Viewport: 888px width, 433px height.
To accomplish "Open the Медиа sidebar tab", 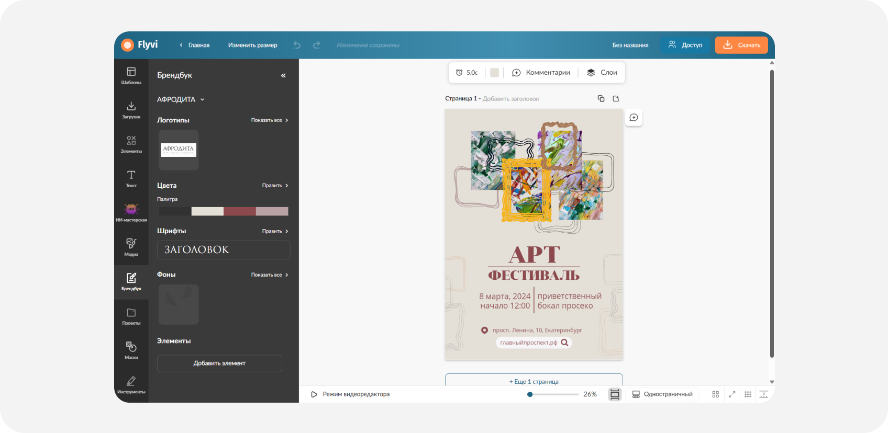I will [131, 248].
